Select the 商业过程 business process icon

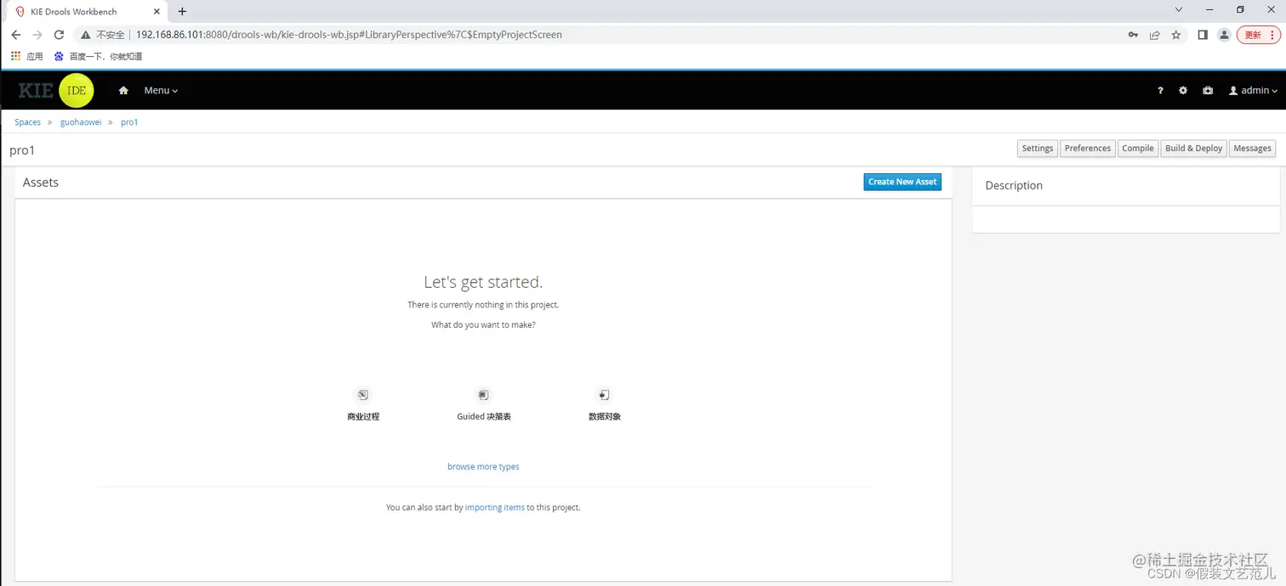(363, 395)
